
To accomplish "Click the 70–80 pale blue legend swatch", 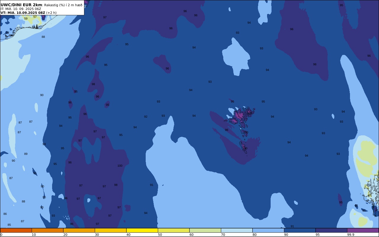I will [x=237, y=230].
